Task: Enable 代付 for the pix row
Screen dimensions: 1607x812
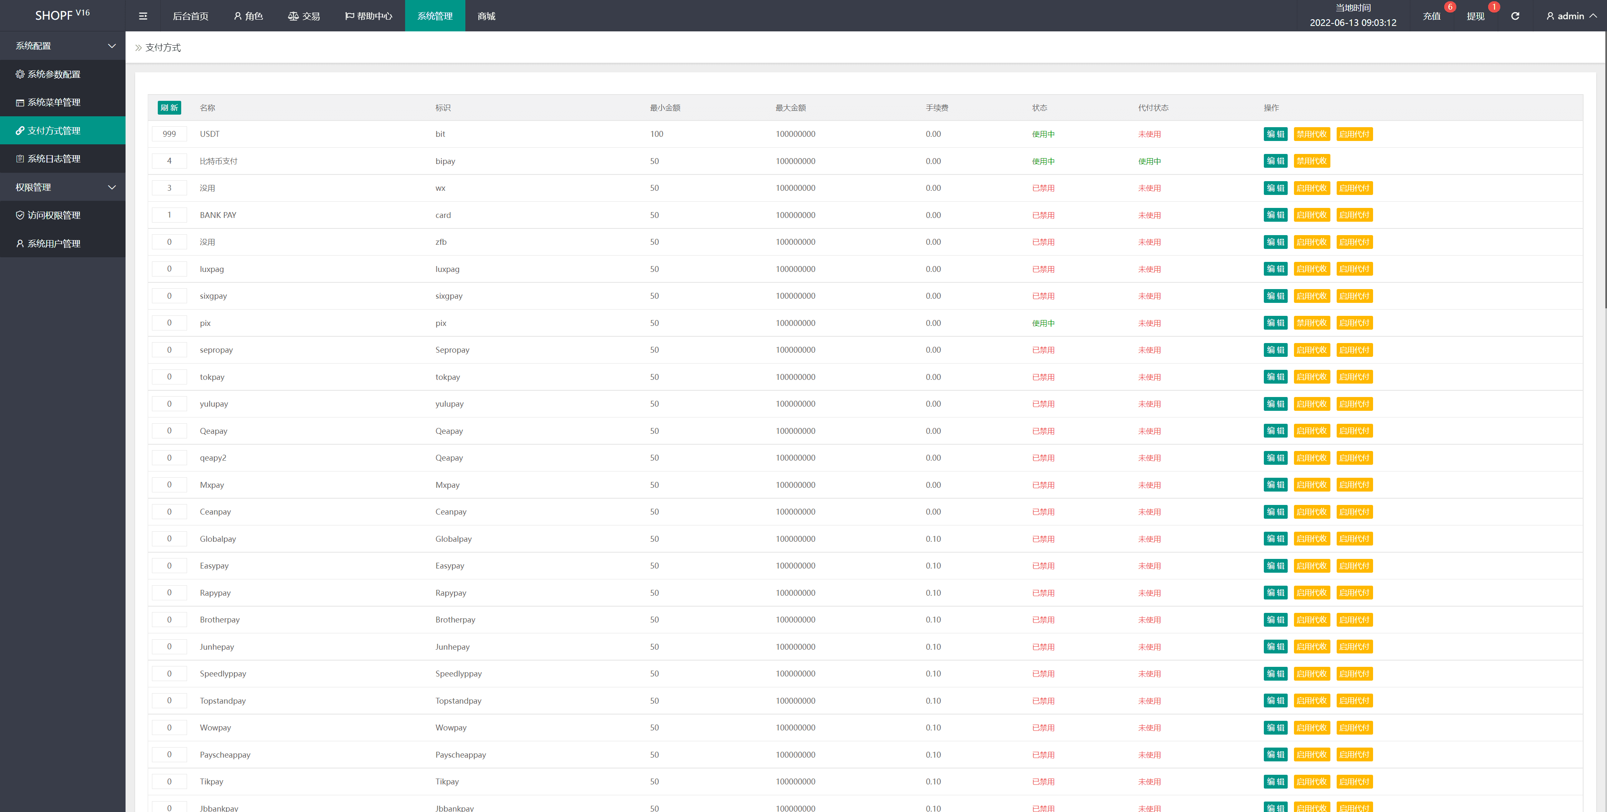Action: [1354, 323]
